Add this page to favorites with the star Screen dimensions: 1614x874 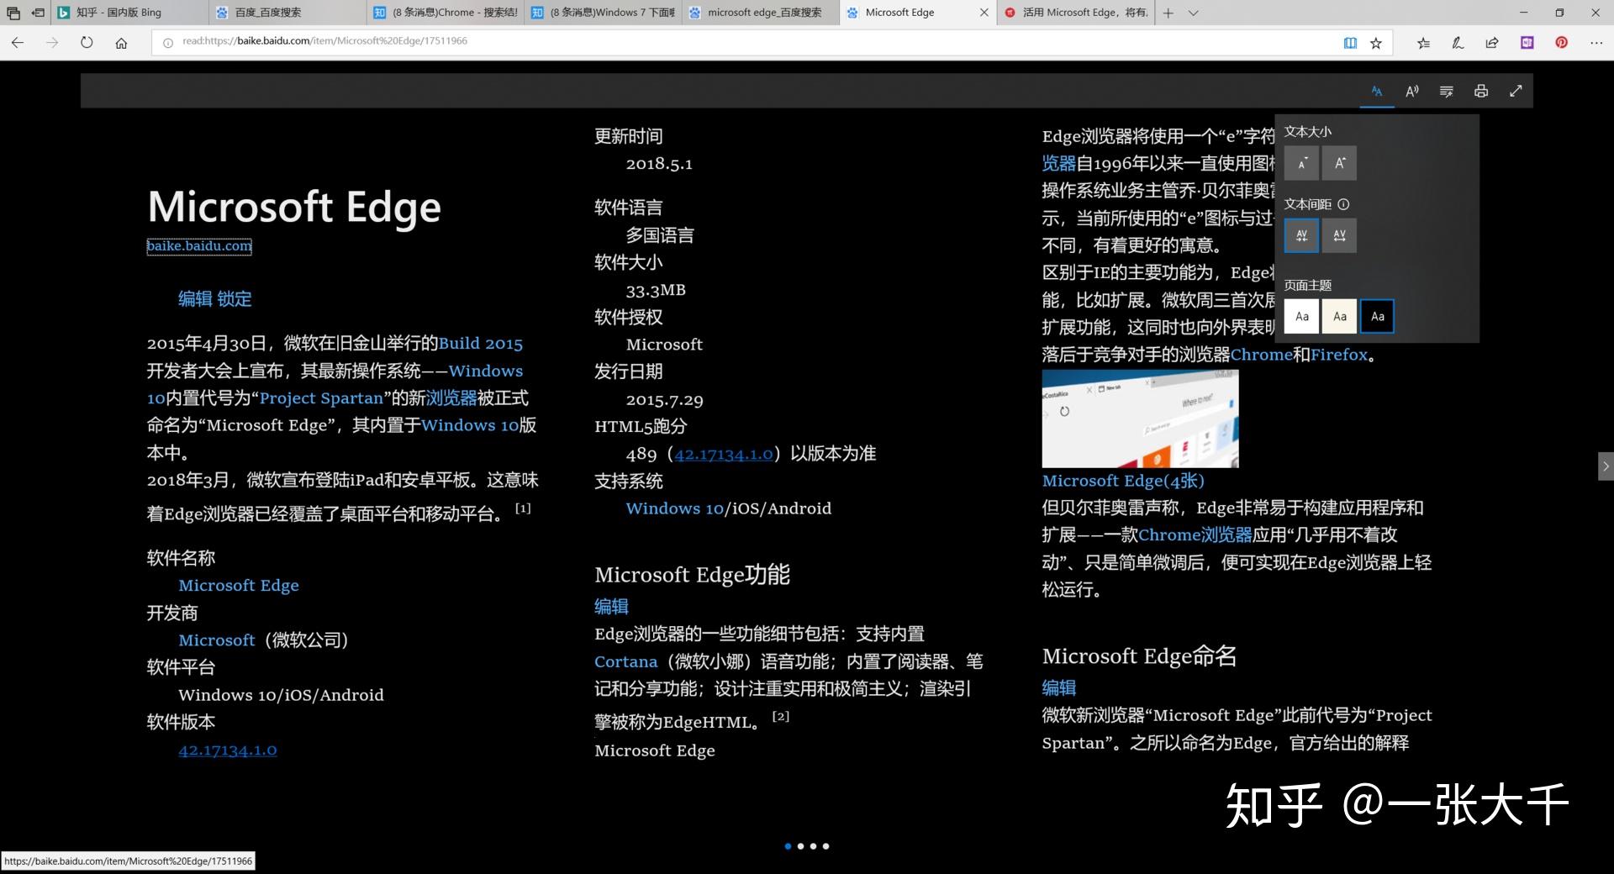1376,43
